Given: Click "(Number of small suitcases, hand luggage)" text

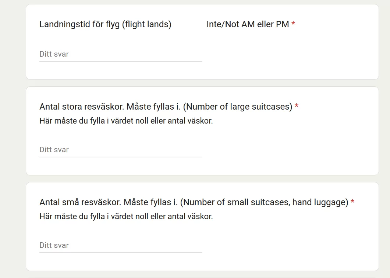Looking at the screenshot, I should (x=264, y=203).
